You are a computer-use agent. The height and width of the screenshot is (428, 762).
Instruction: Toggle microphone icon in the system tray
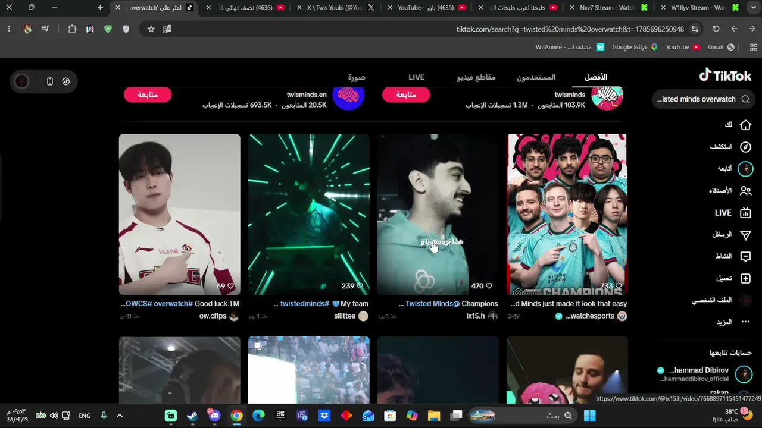tap(104, 416)
